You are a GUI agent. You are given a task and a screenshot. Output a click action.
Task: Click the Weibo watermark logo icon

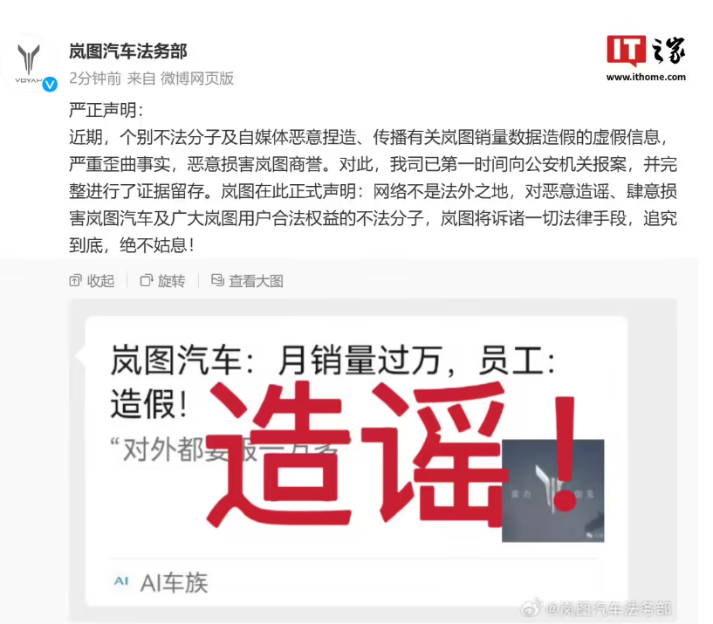pos(531,607)
